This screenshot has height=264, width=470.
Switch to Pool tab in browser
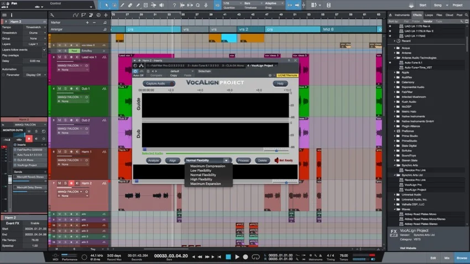[459, 15]
